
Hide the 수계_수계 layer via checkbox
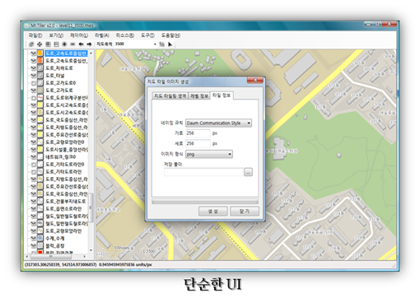point(34,238)
